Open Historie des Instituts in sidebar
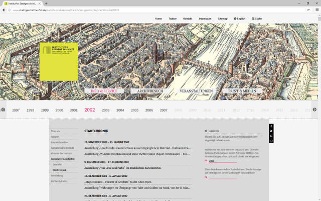The height and width of the screenshot is (201, 321). [62, 153]
